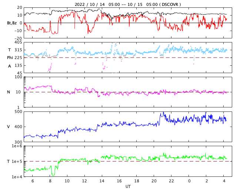The height and width of the screenshot is (189, 237).
Task: Click the "14" hour label on the UT axis
Action: 102,181
